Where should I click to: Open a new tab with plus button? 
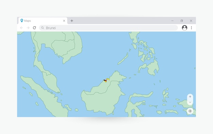[72, 21]
